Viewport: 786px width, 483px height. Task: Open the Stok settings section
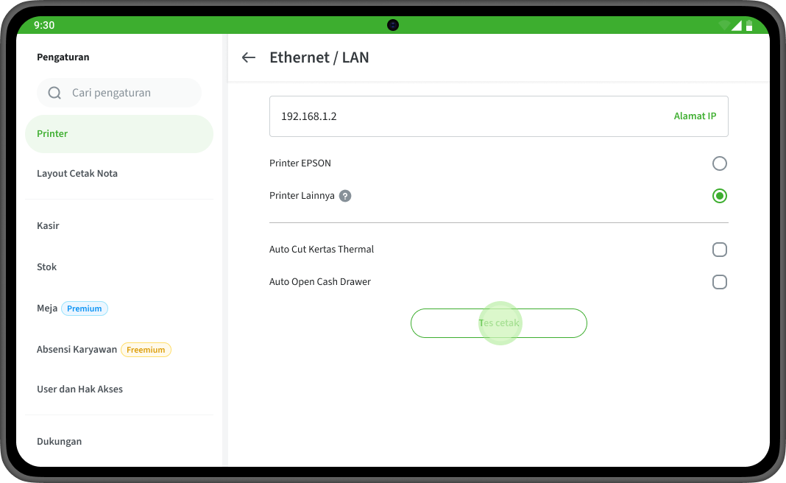point(47,267)
